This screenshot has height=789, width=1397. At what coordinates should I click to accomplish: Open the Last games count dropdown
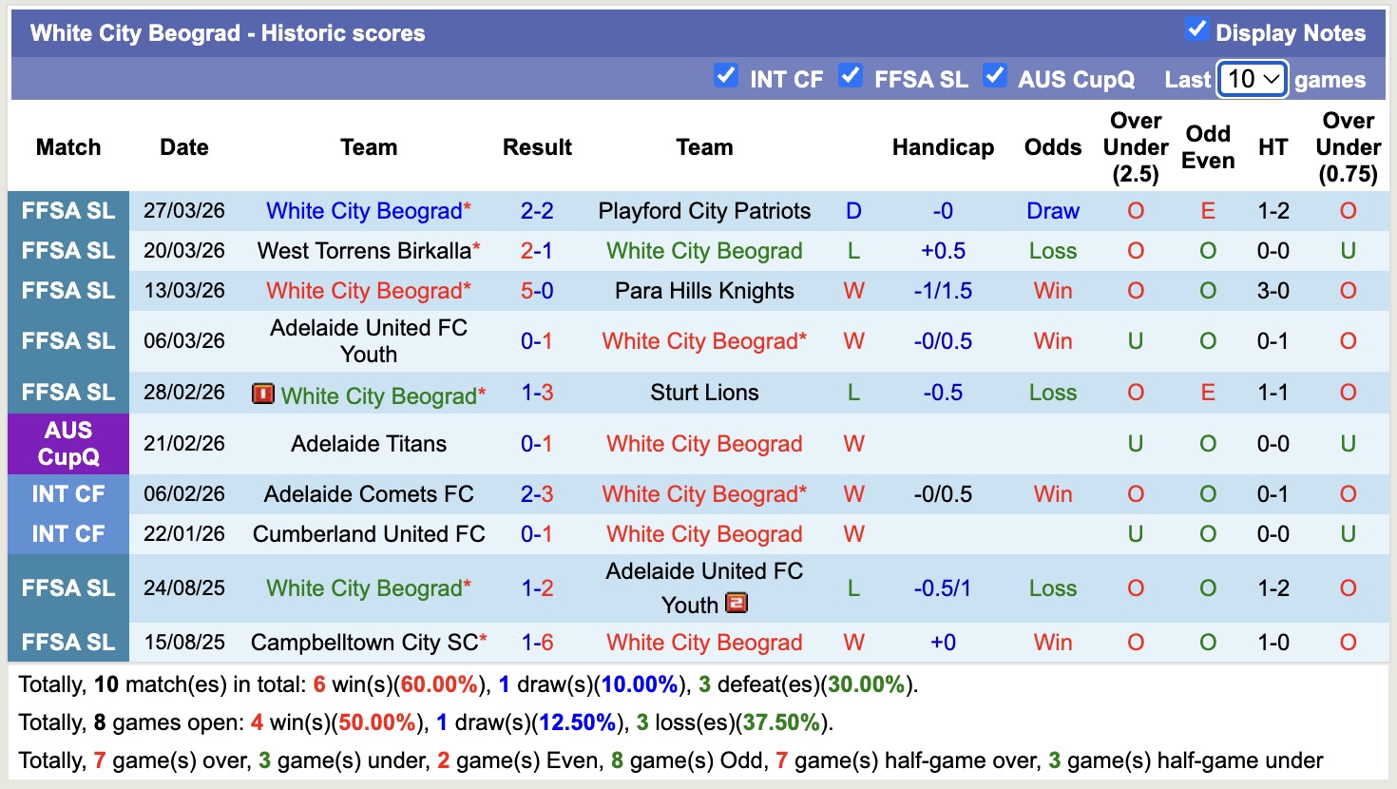point(1252,79)
